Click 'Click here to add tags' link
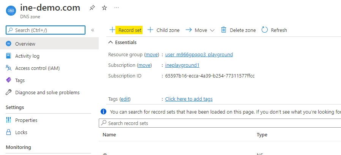The width and height of the screenshot is (341, 155). tap(189, 99)
